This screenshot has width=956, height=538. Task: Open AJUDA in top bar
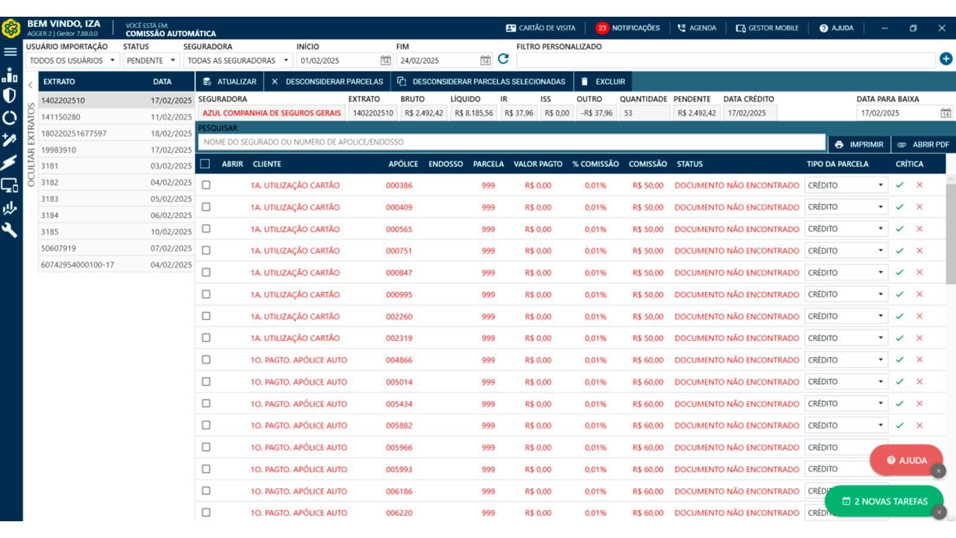(x=836, y=28)
